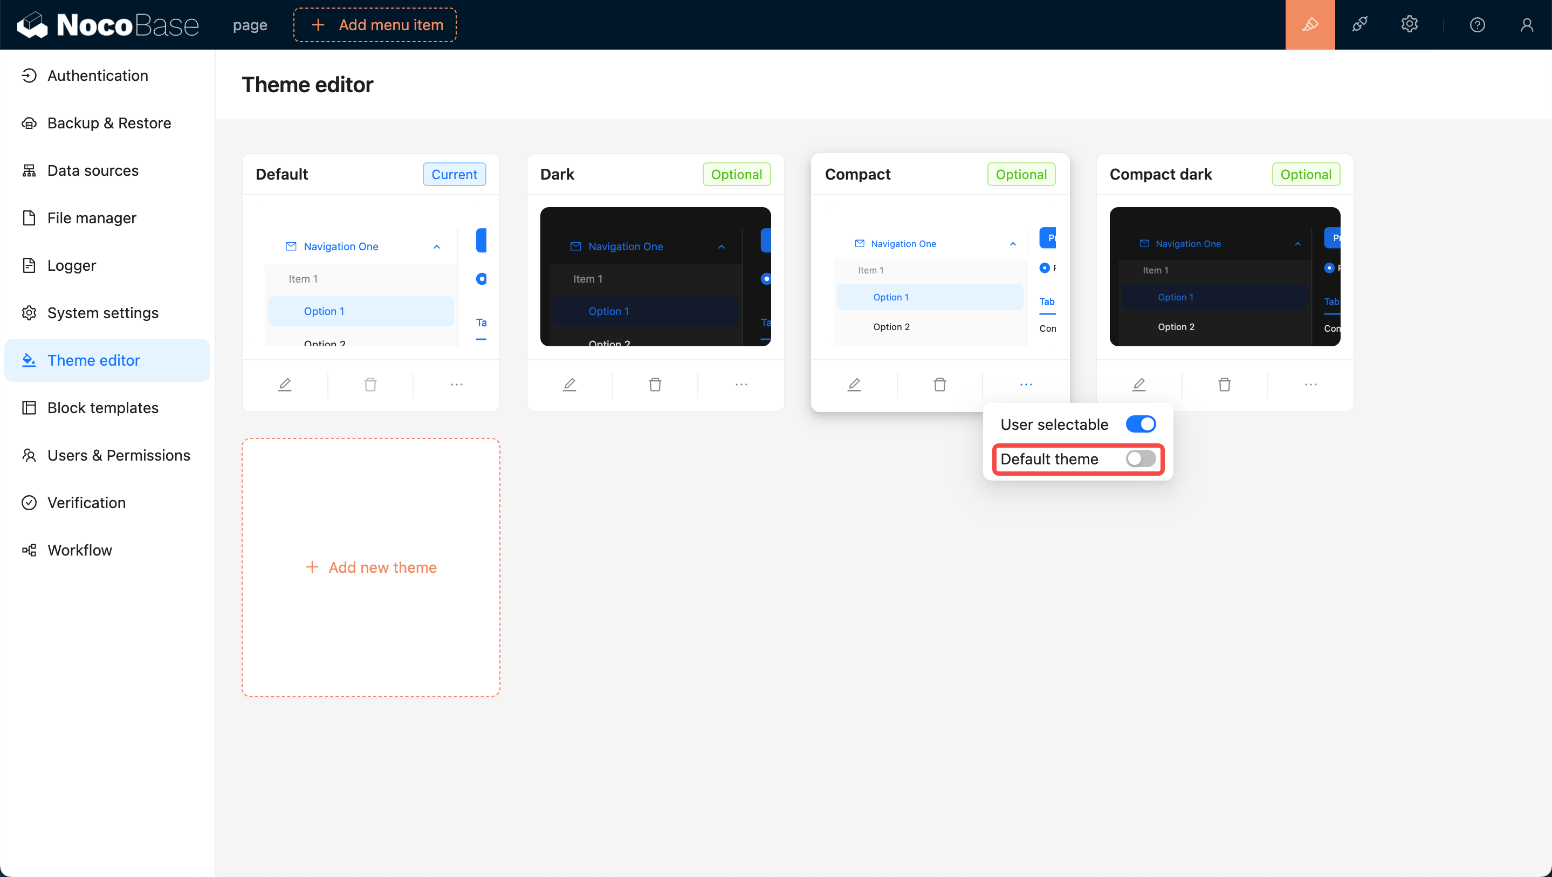Go to Users & Permissions settings

pos(119,455)
